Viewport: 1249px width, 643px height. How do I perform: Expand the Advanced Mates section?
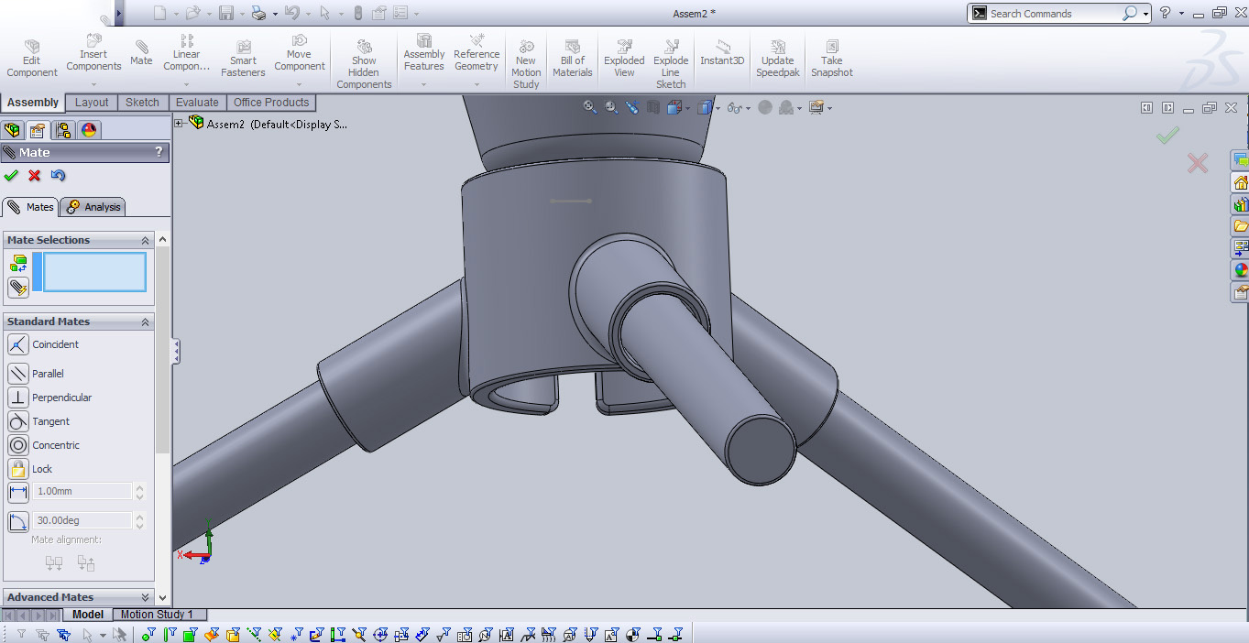(x=145, y=597)
